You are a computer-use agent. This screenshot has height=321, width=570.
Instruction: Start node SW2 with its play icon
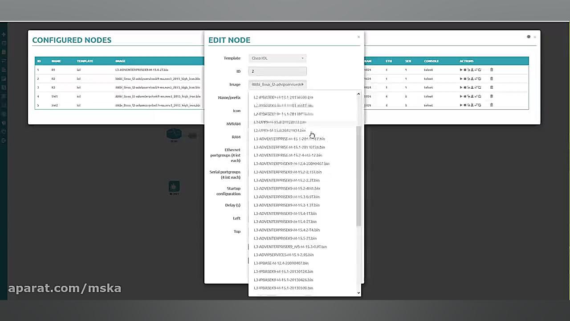pyautogui.click(x=461, y=105)
